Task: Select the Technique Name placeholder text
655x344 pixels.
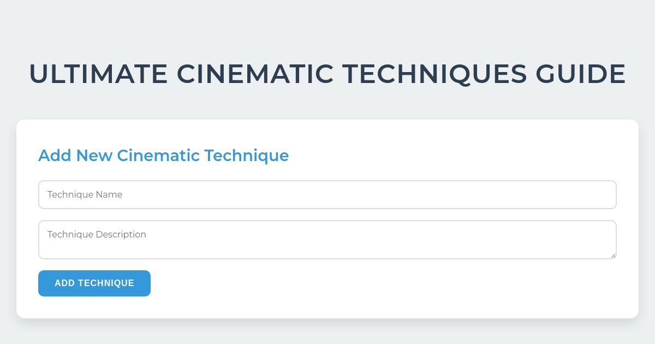Action: [x=85, y=194]
